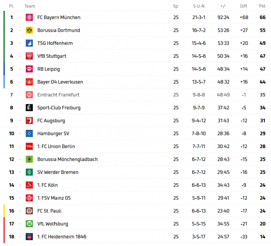271x246 pixels.
Task: Open the Eintracht Frankfurt team link
Action: point(58,95)
